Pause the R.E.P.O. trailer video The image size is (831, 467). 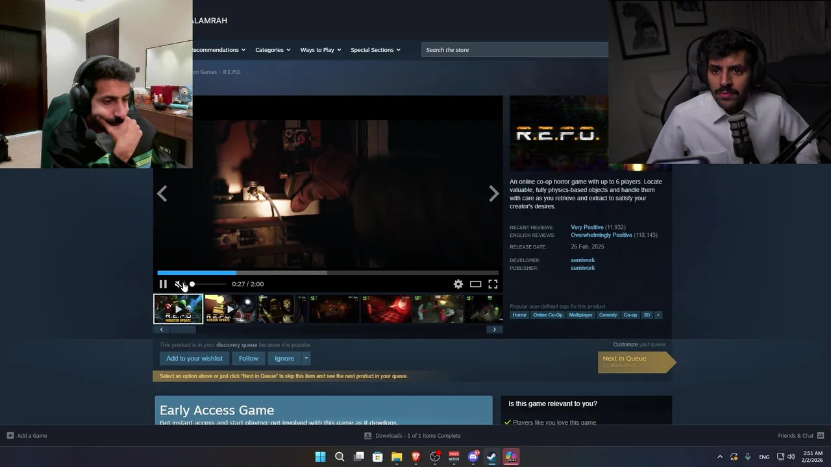click(163, 284)
